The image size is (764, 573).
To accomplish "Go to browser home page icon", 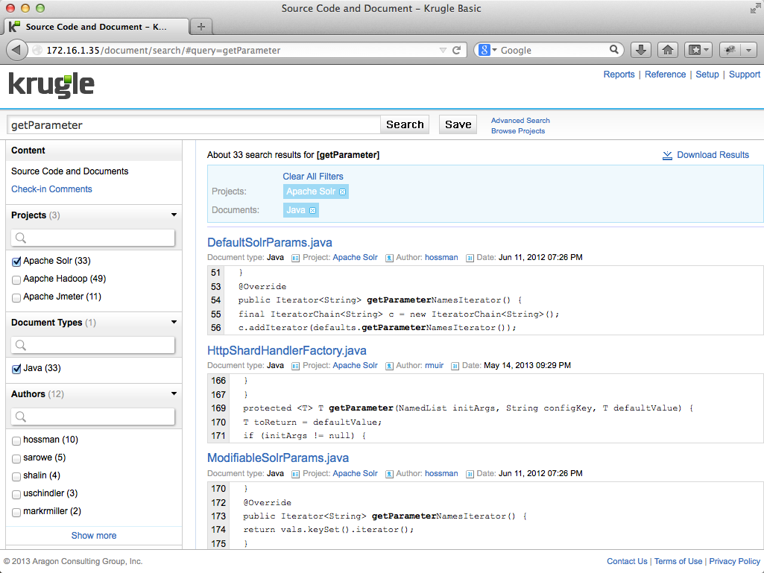I will [668, 50].
